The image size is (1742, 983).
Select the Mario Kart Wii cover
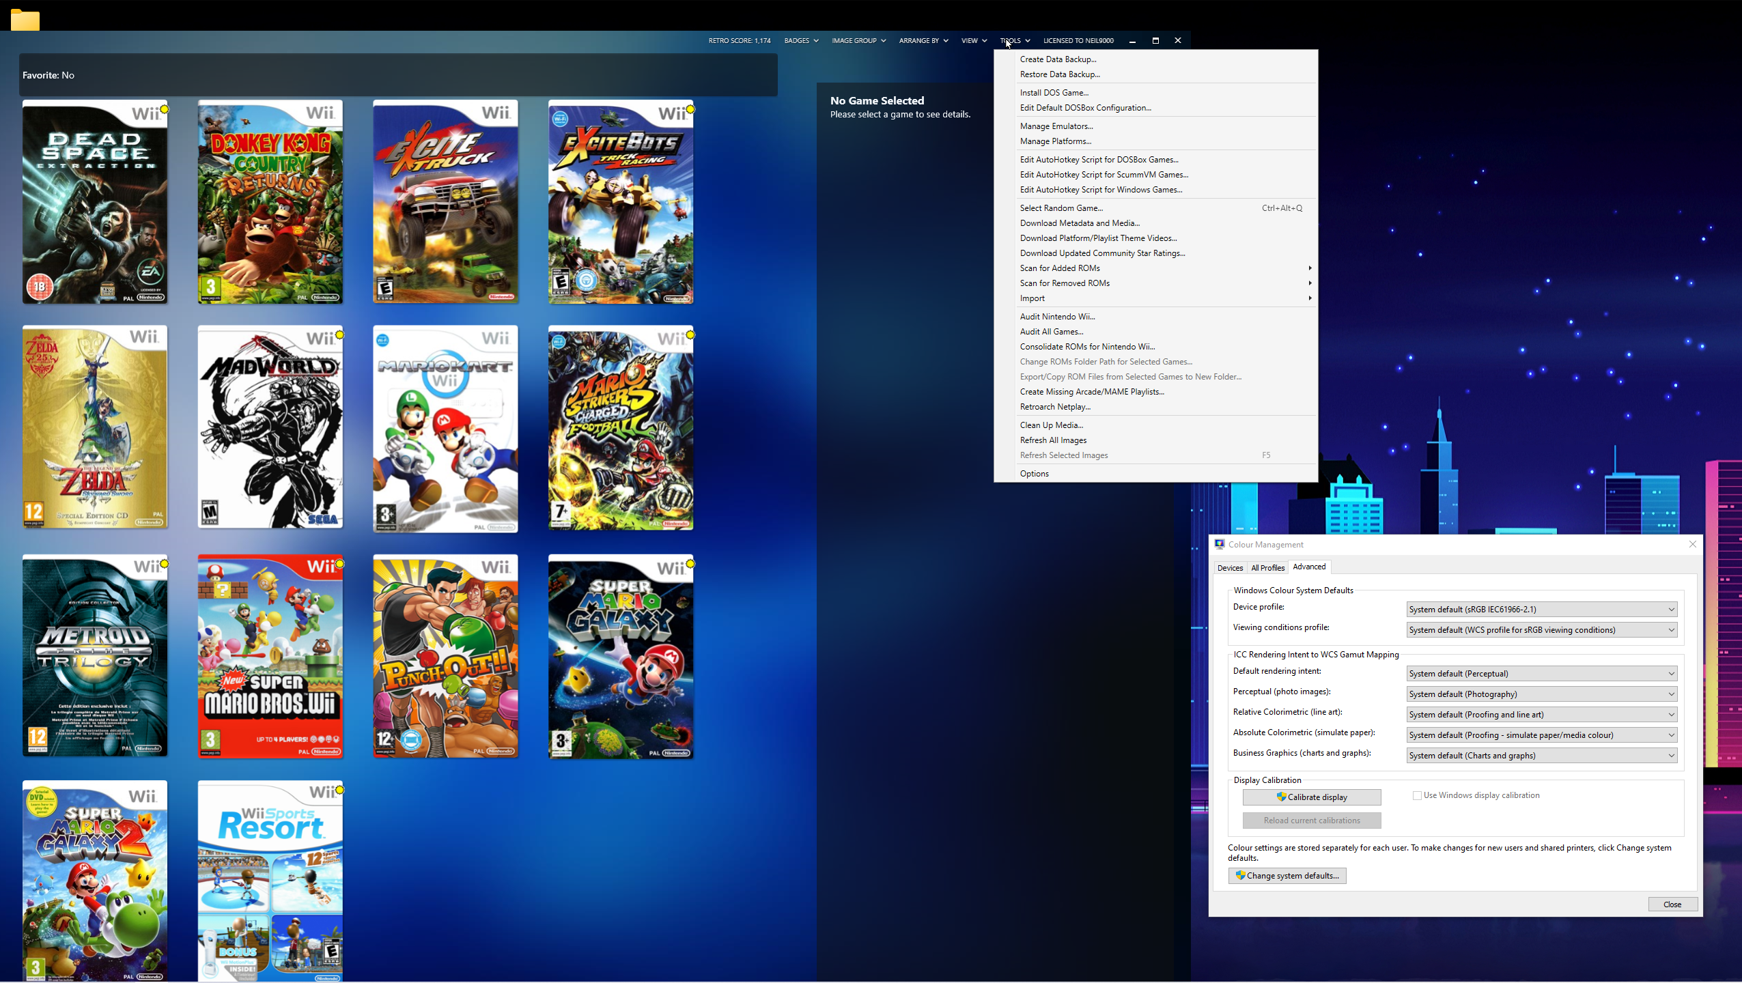pyautogui.click(x=445, y=429)
